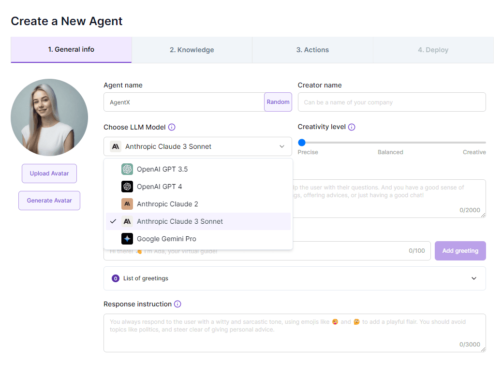
Task: Pick Anthropic Claude 2 in the dropdown
Action: [x=198, y=204]
